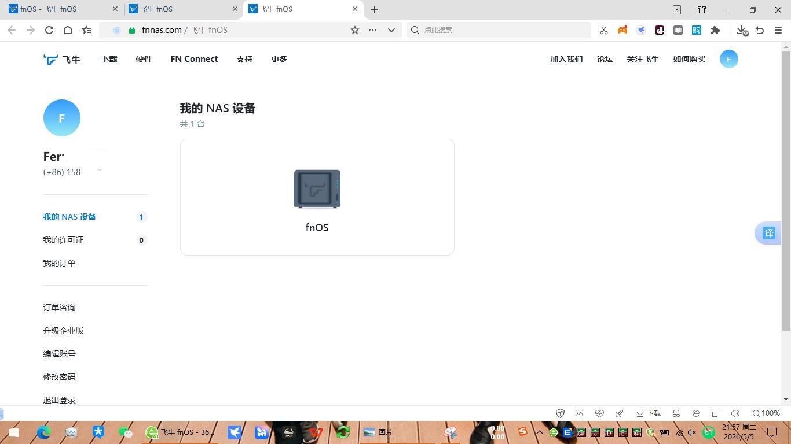791x444 pixels.
Task: Open the Windows Start menu
Action: [x=14, y=432]
